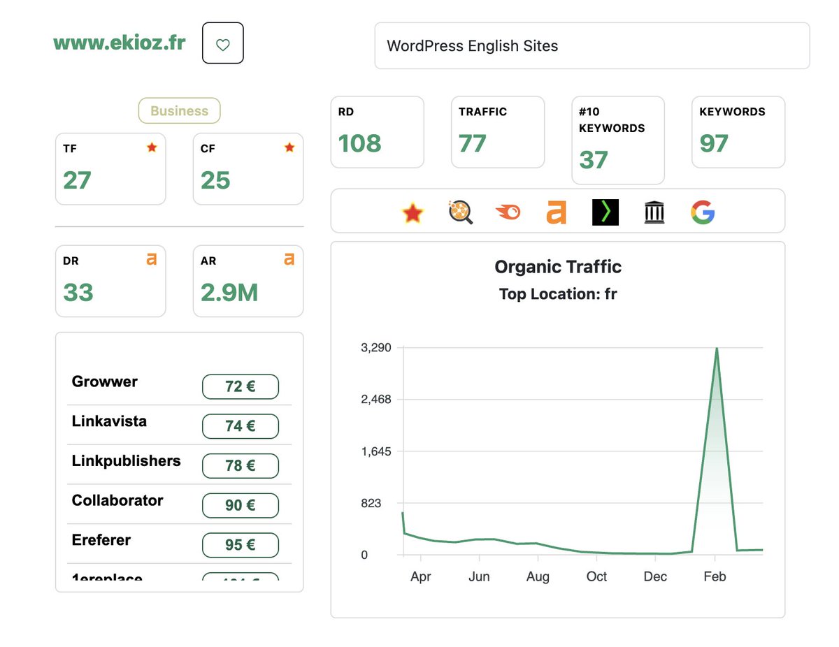The image size is (839, 647).
Task: Click the #10 KEYWORDS value 37
Action: coord(594,160)
